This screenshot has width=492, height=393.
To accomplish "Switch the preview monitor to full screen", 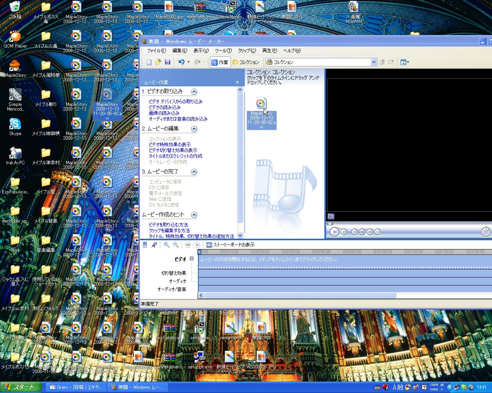I will click(x=331, y=216).
